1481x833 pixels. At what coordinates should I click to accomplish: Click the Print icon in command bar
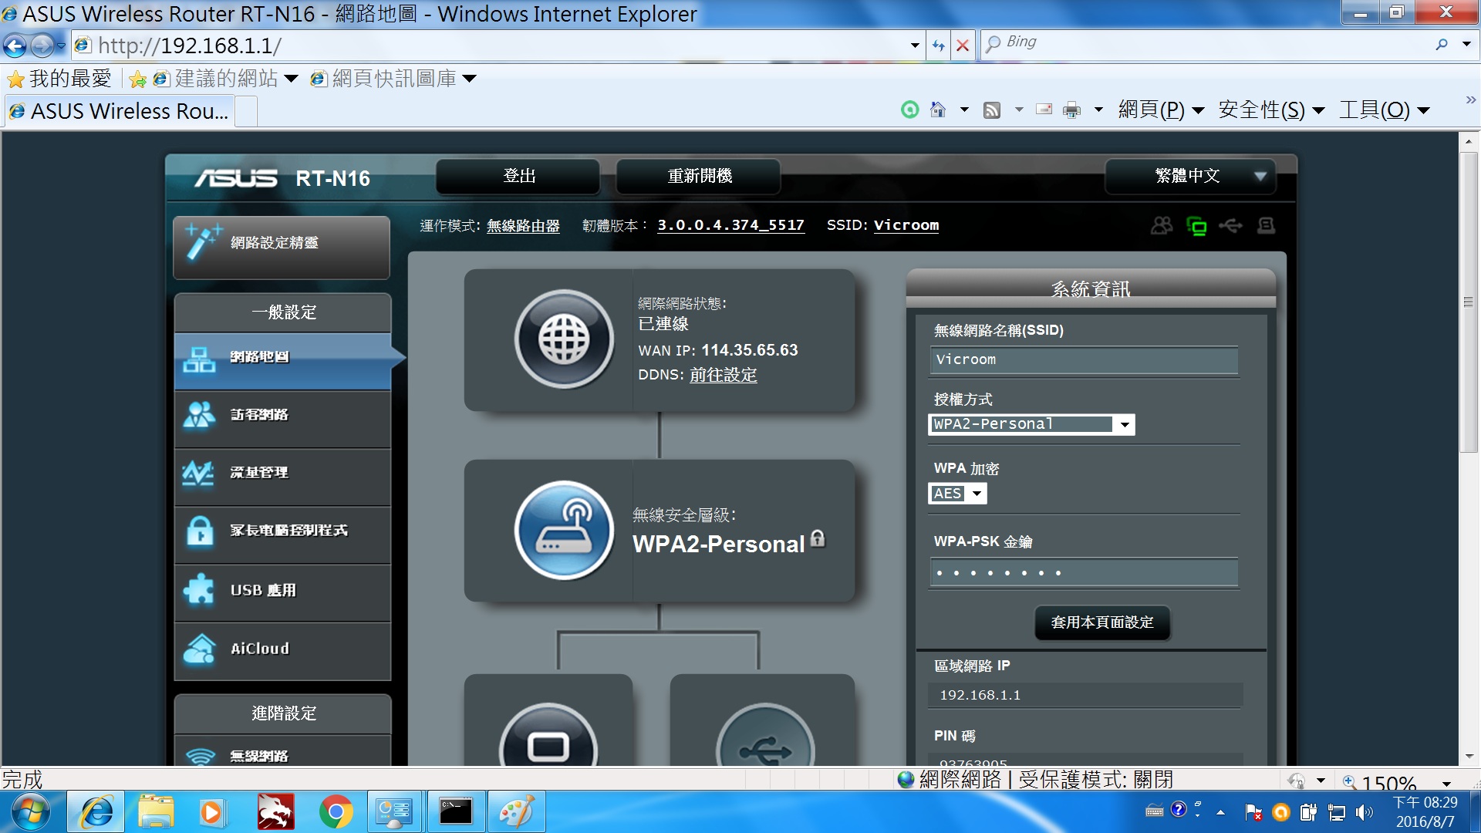coord(1072,110)
